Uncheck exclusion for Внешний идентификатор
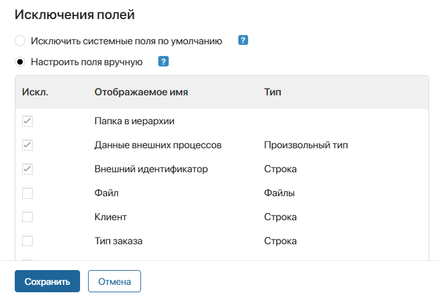This screenshot has height=299, width=439. point(28,169)
